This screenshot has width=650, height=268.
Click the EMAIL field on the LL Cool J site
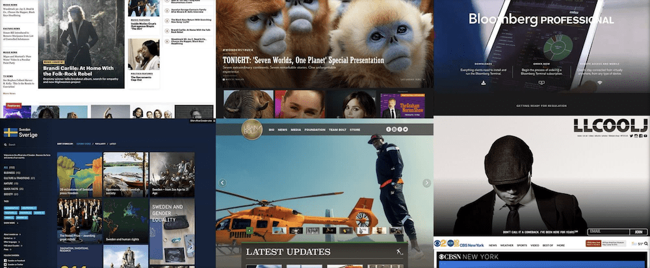608,232
